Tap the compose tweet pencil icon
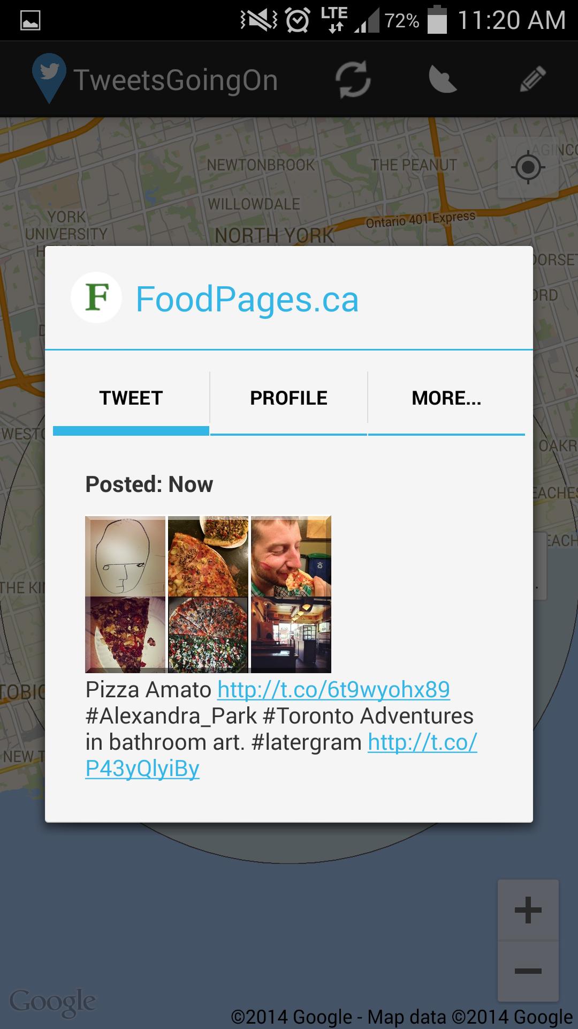578x1029 pixels. tap(533, 80)
